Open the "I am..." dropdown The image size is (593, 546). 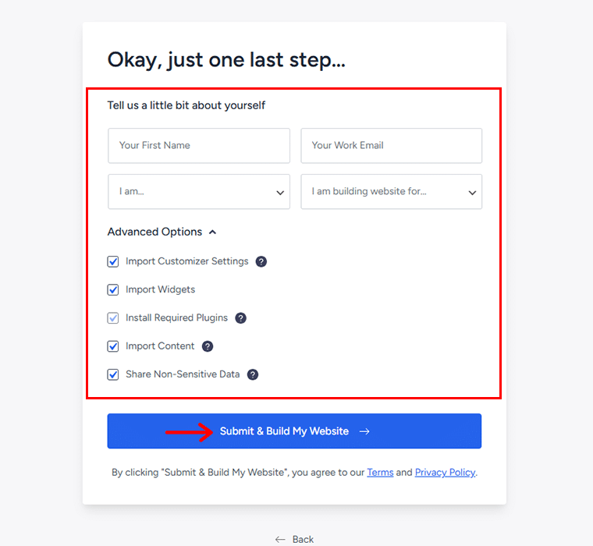point(199,192)
